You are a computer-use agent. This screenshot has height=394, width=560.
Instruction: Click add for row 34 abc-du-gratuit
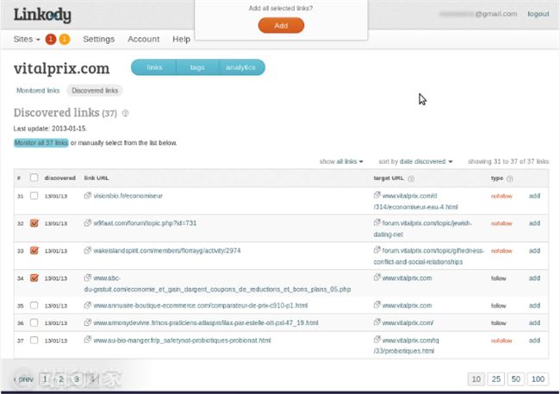(534, 278)
